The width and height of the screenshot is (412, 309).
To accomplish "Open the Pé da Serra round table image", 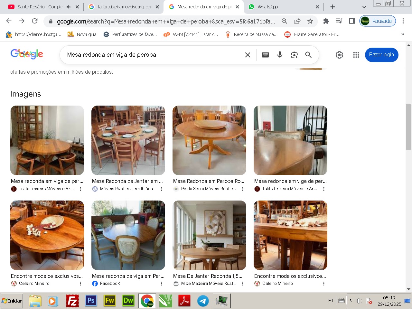I will tap(209, 140).
